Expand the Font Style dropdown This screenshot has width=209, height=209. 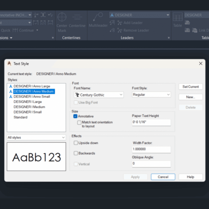tap(151, 94)
